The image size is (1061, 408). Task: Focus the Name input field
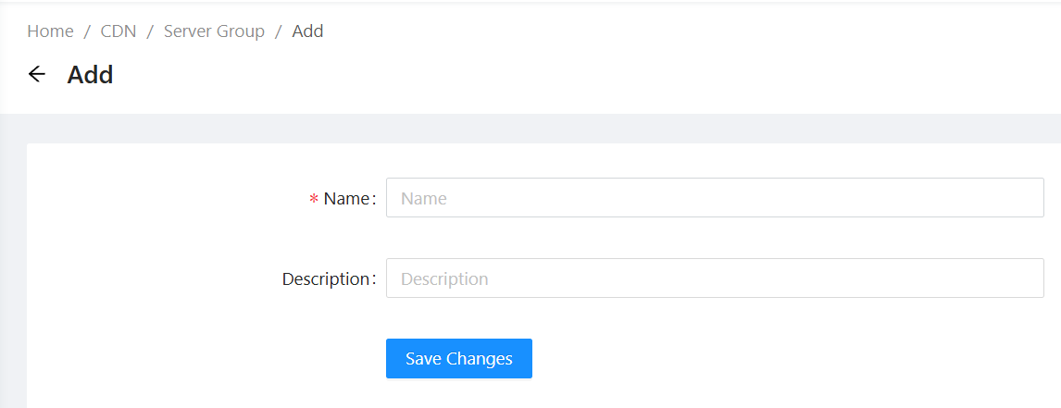point(714,198)
